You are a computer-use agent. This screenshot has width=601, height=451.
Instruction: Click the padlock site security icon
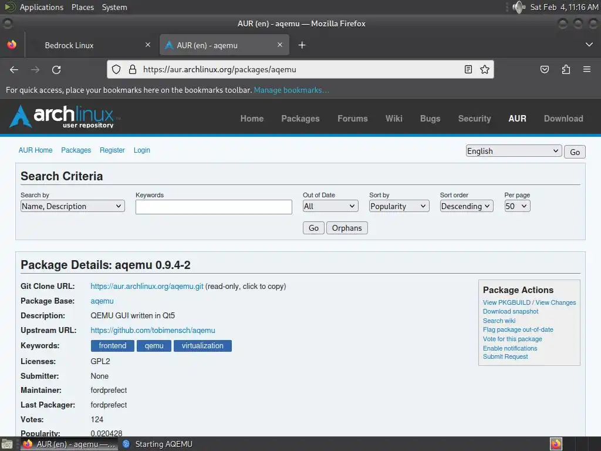click(x=133, y=69)
